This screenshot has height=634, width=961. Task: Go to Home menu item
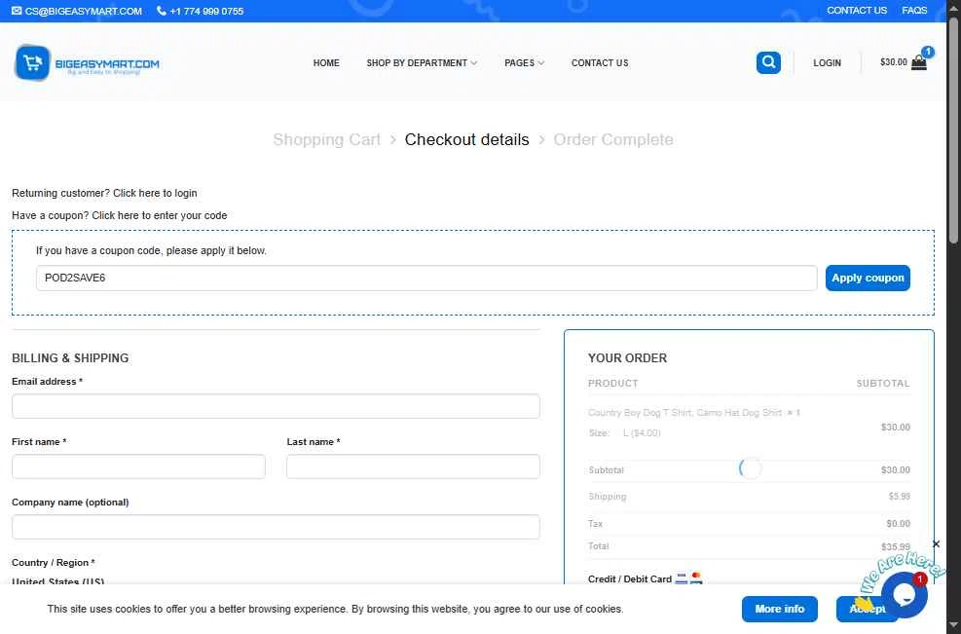point(326,63)
